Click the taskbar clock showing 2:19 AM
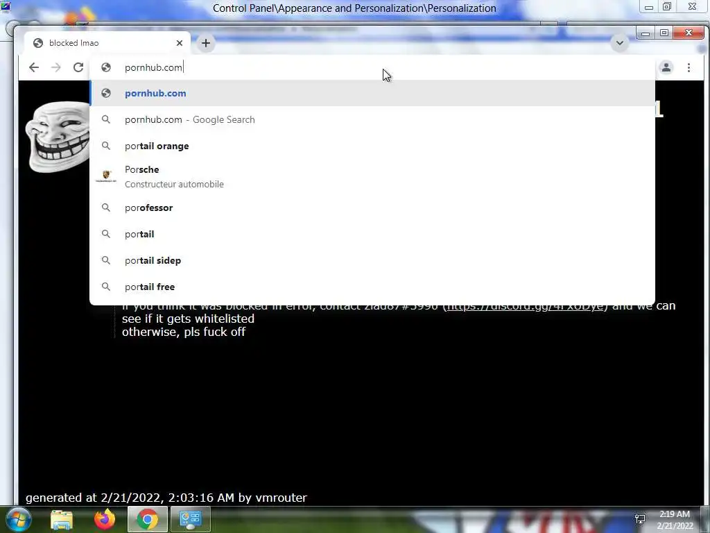The height and width of the screenshot is (533, 710). (675, 520)
